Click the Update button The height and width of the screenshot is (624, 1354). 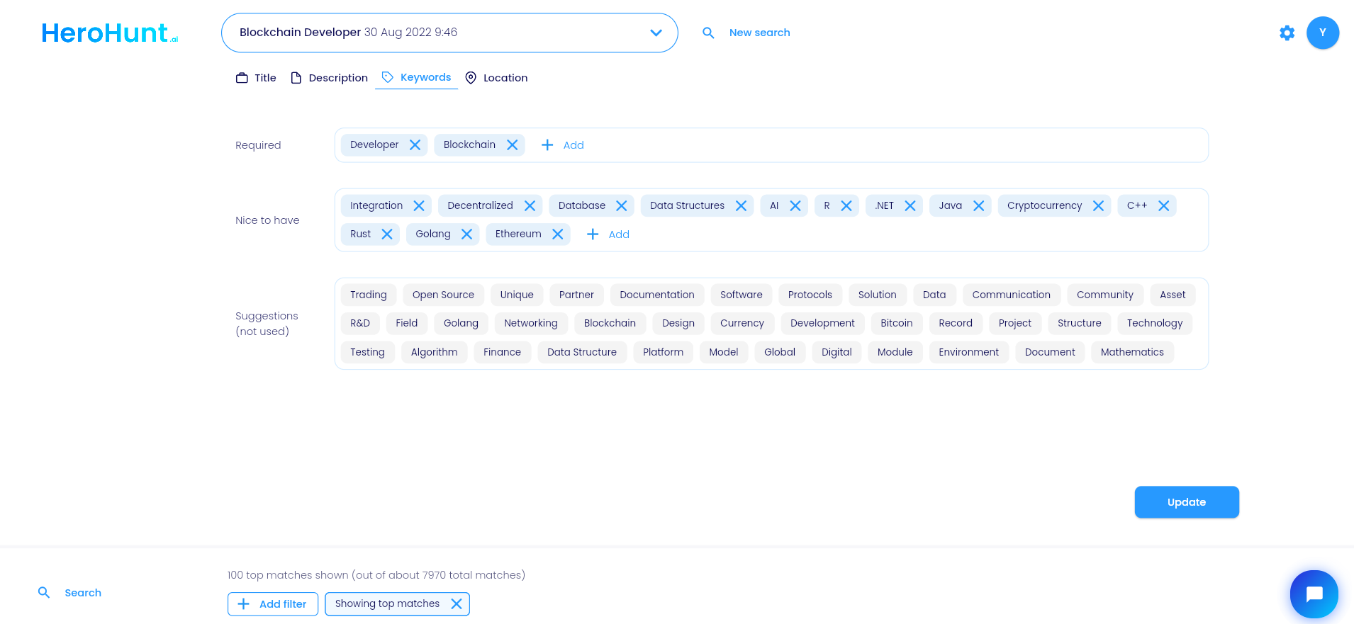tap(1186, 502)
